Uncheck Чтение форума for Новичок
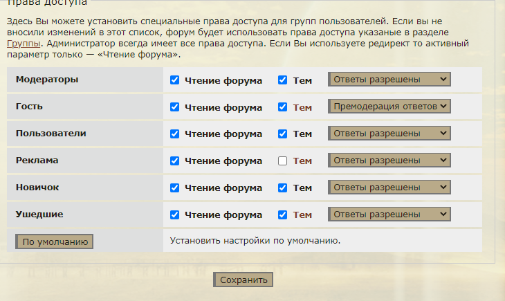505x301 pixels. [174, 188]
